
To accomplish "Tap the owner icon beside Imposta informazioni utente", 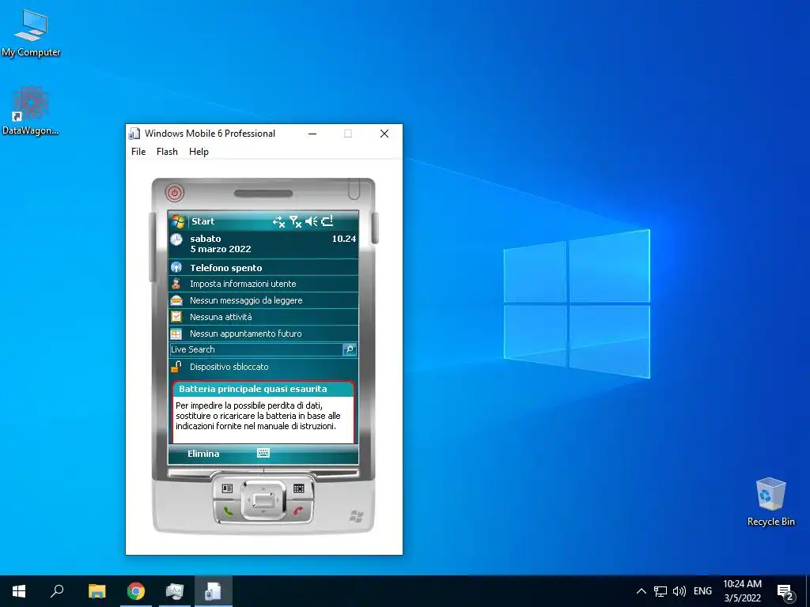I will 176,284.
